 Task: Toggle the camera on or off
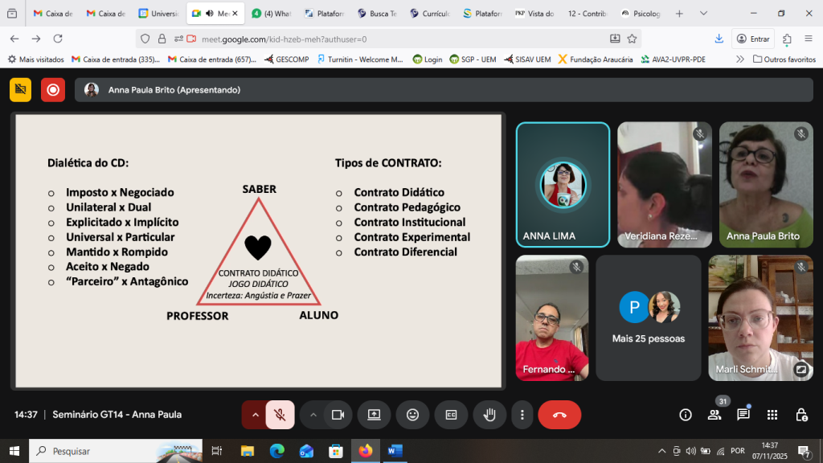[338, 415]
